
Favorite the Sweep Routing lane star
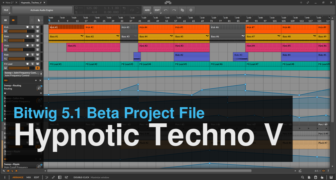[x=5, y=93]
